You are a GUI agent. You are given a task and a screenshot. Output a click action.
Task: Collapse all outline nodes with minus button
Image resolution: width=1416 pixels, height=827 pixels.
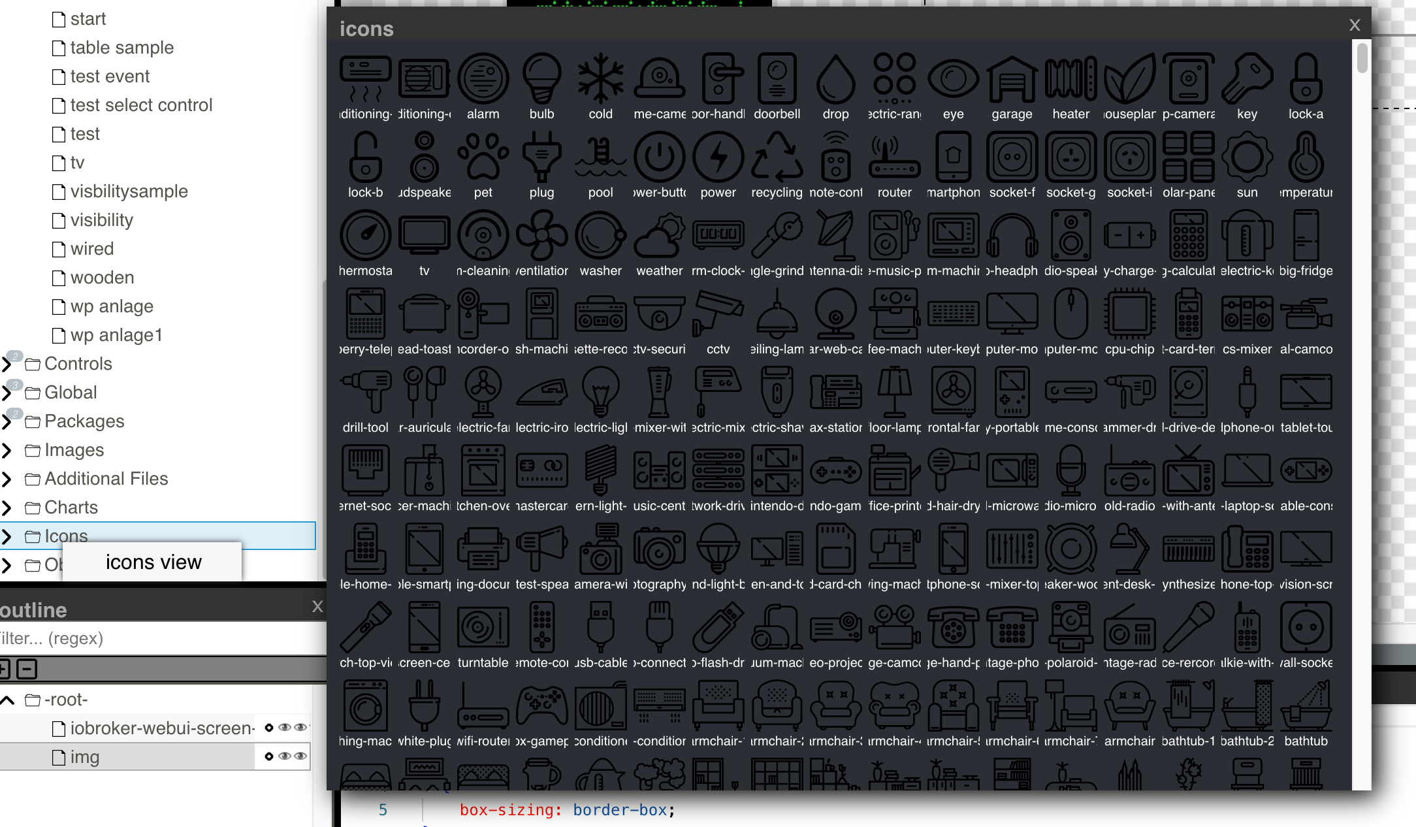tap(27, 669)
